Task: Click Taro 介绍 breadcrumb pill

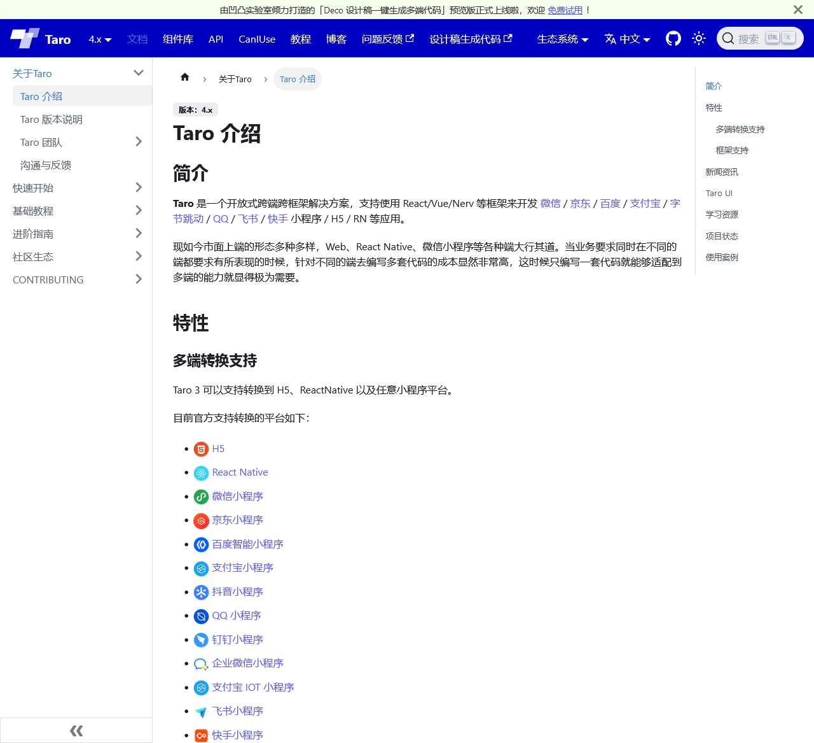Action: (x=298, y=79)
